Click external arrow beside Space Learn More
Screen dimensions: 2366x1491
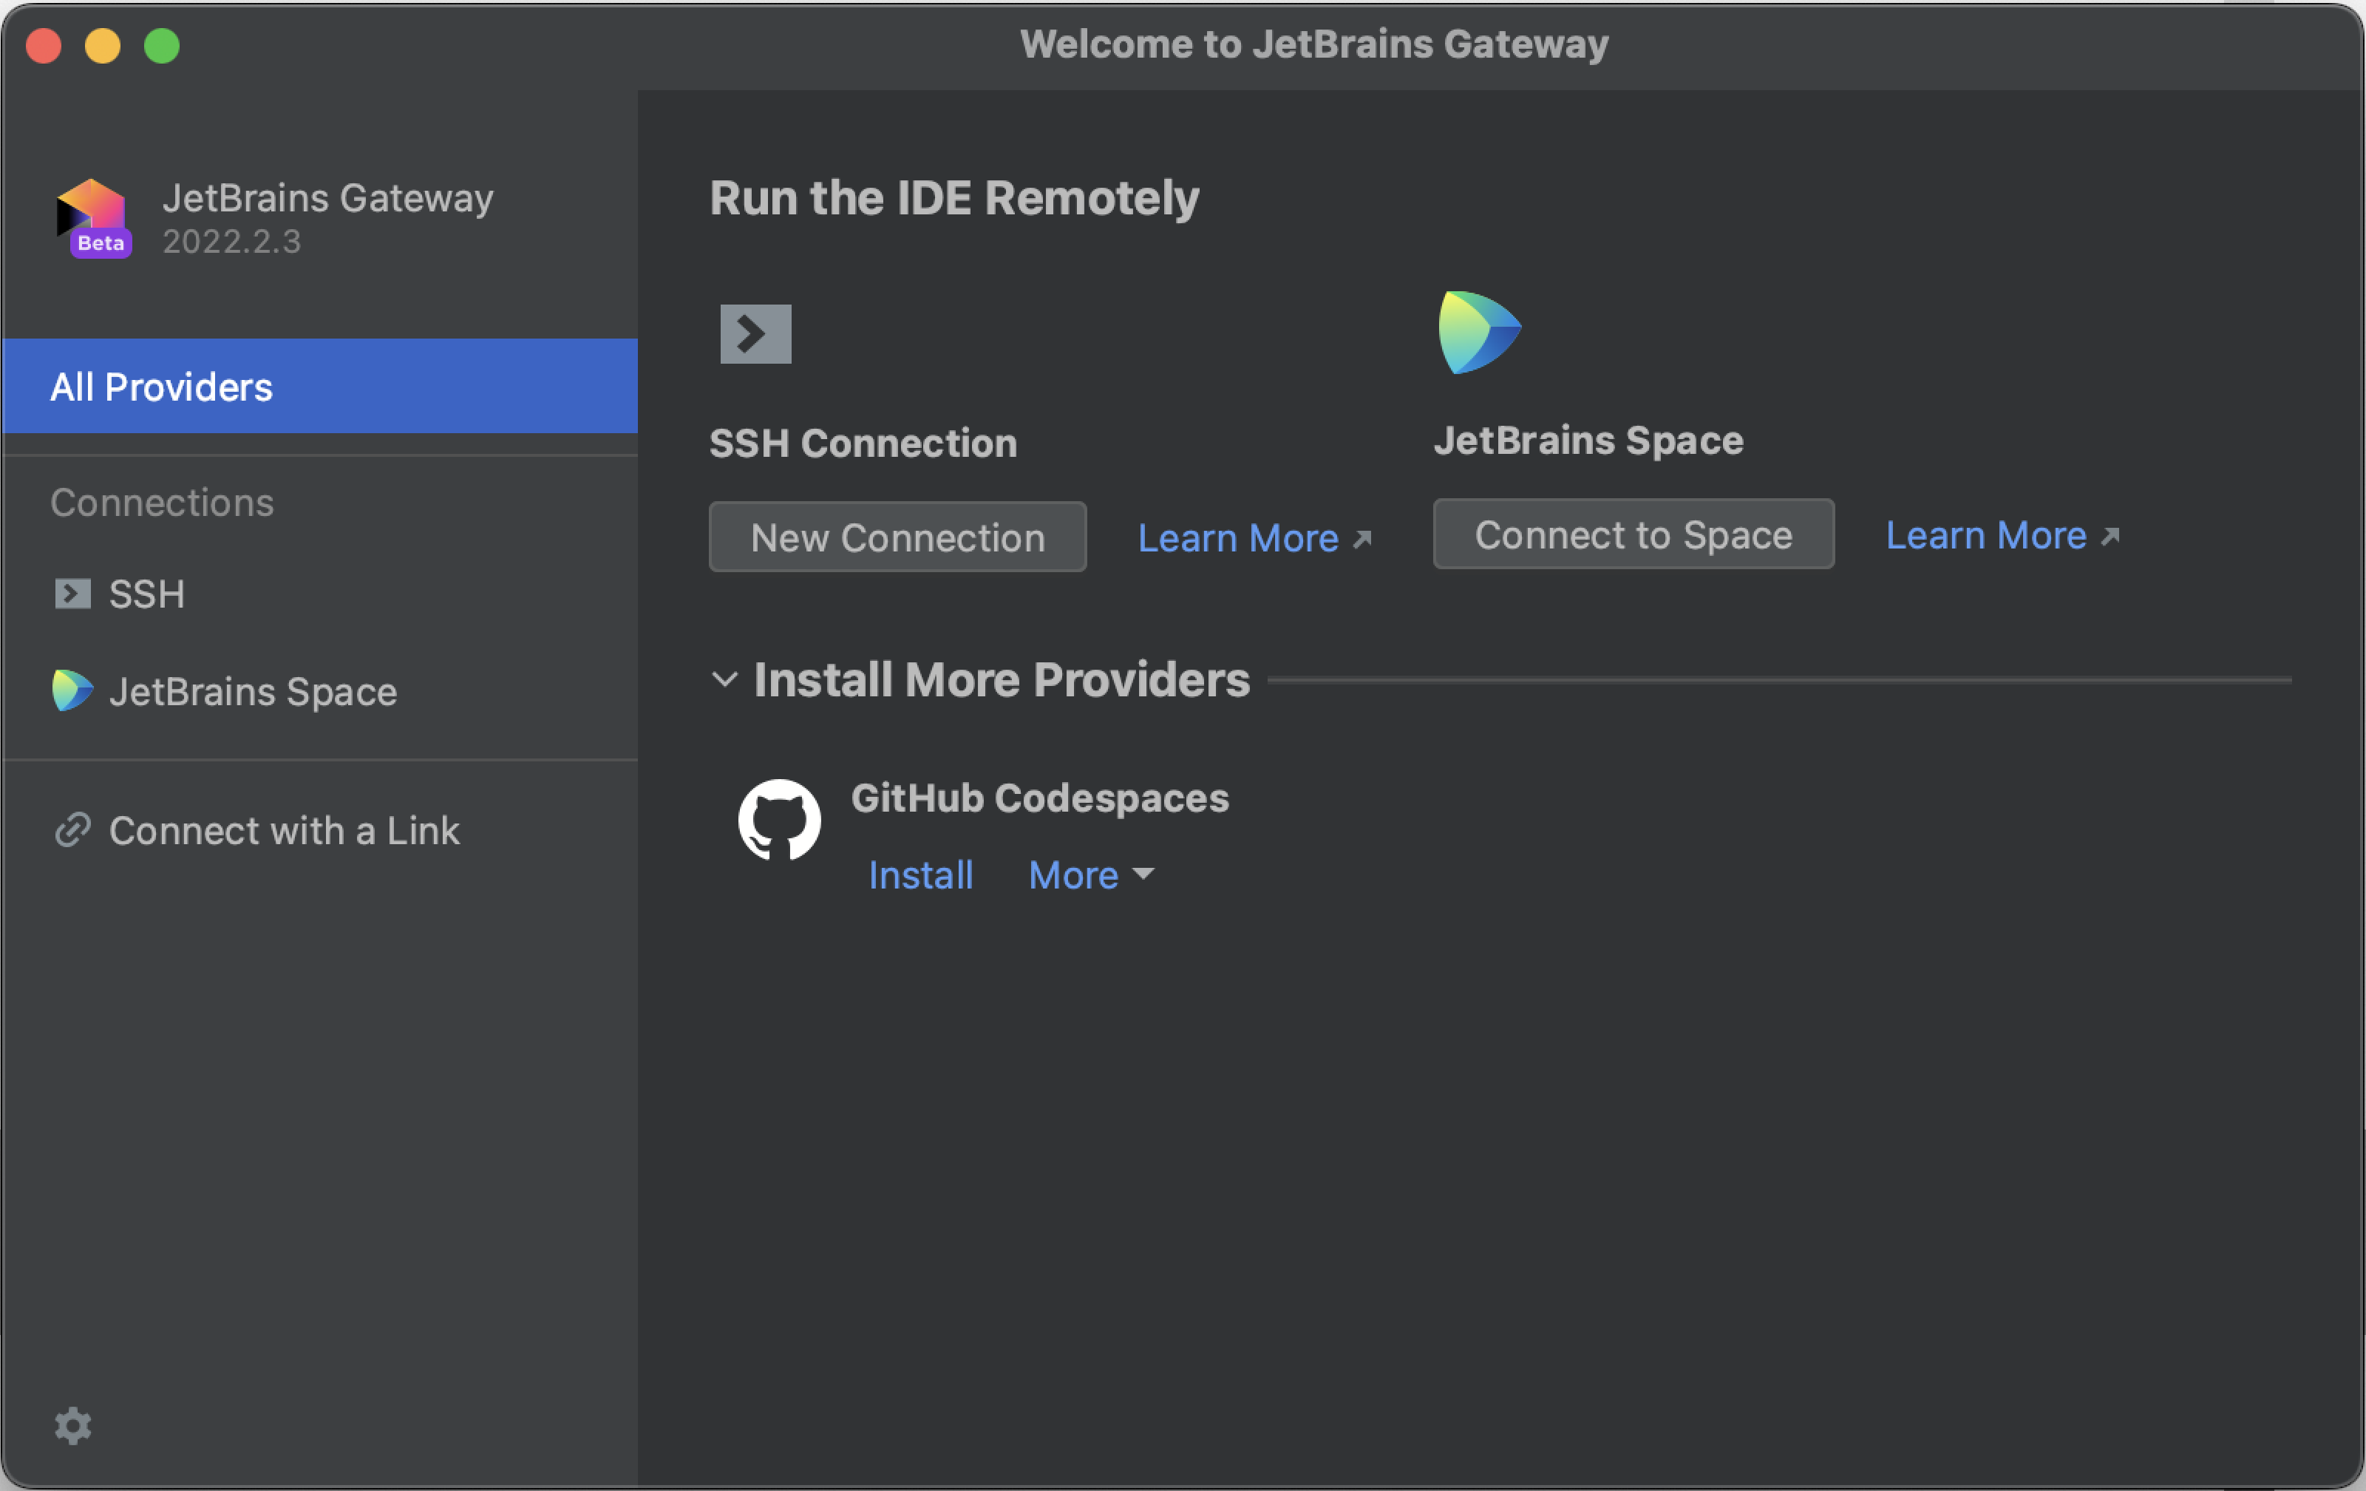click(2110, 536)
